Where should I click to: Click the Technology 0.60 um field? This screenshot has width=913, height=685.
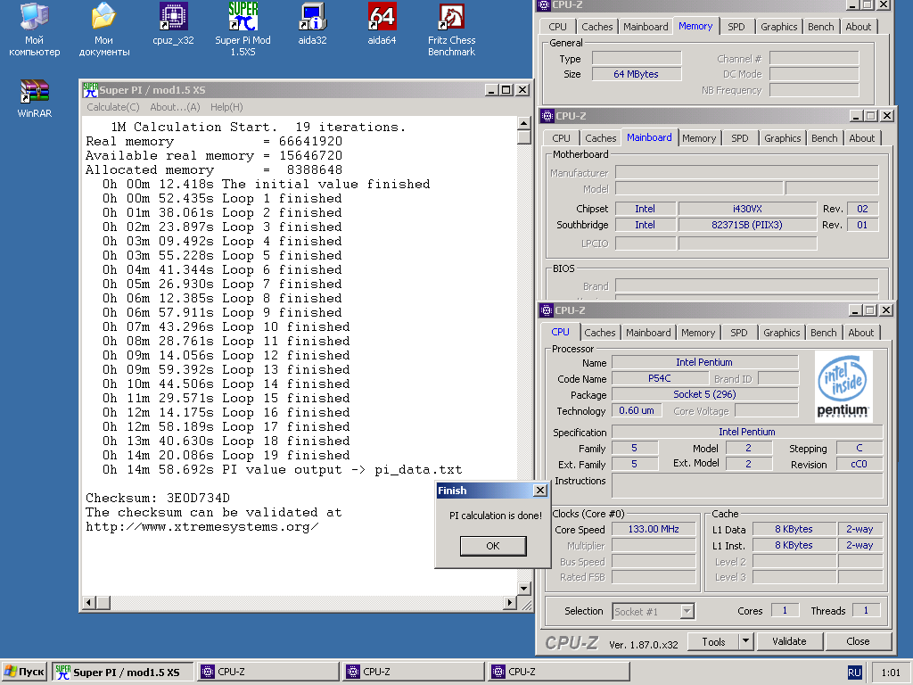[x=637, y=410]
